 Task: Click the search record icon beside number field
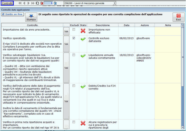(55, 3)
